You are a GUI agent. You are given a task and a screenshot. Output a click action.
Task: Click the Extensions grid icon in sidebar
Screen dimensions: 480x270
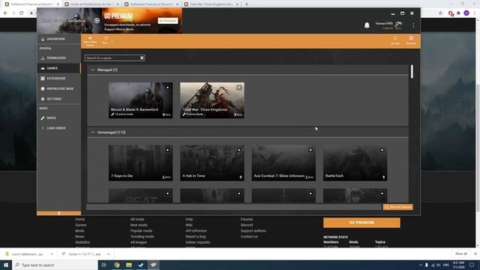click(x=43, y=78)
